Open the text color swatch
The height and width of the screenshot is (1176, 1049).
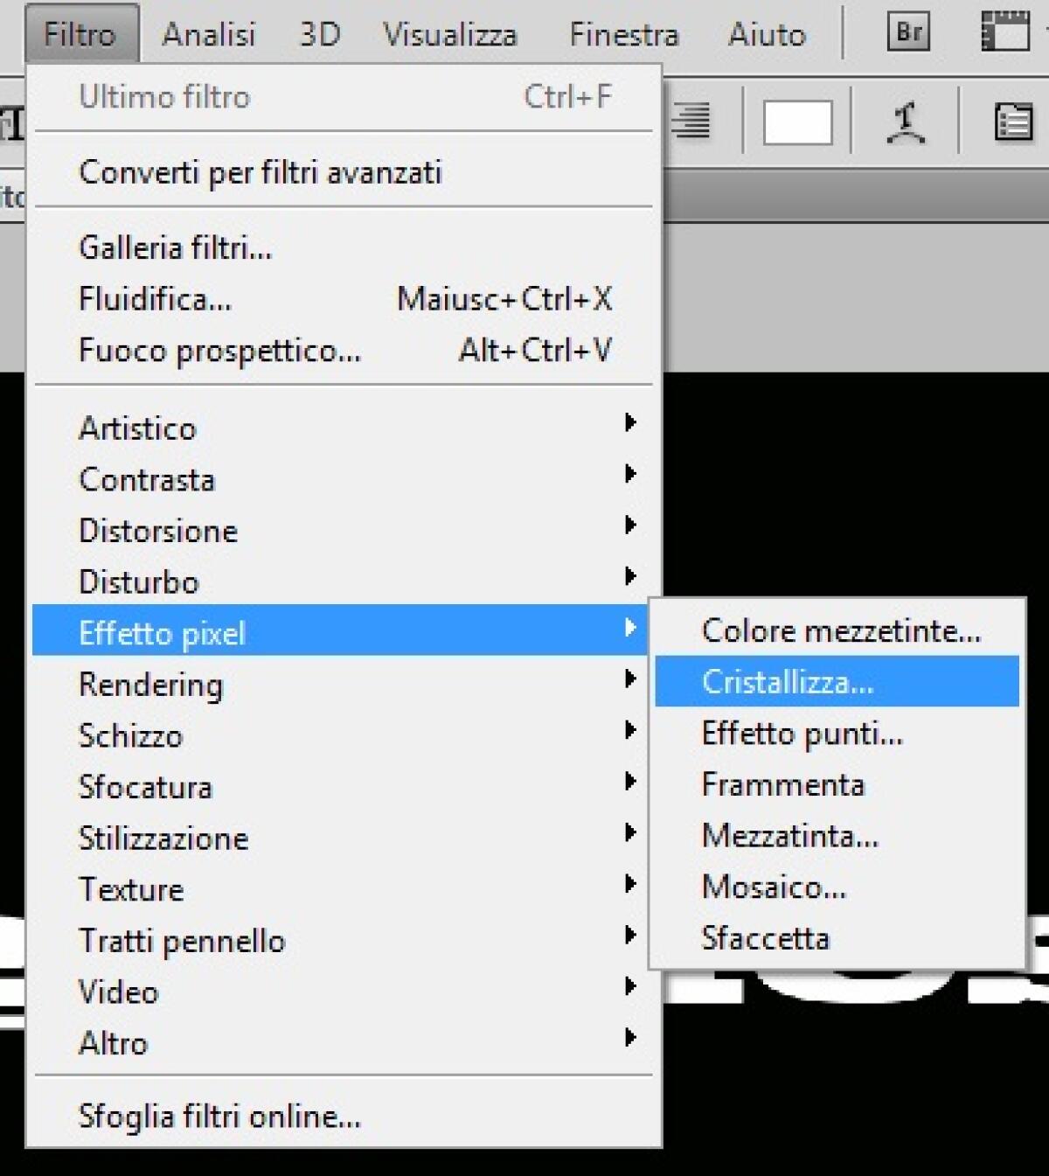coord(797,122)
